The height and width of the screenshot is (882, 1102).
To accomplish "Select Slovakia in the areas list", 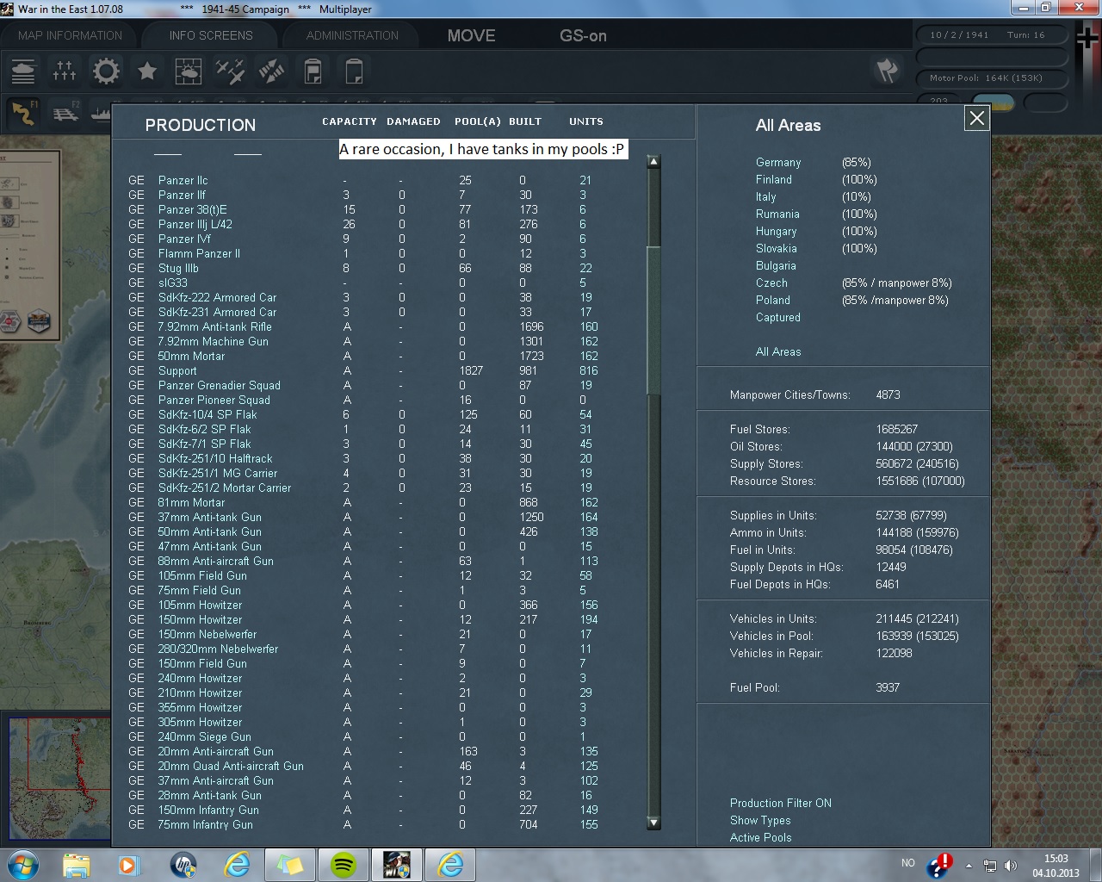I will [x=777, y=248].
